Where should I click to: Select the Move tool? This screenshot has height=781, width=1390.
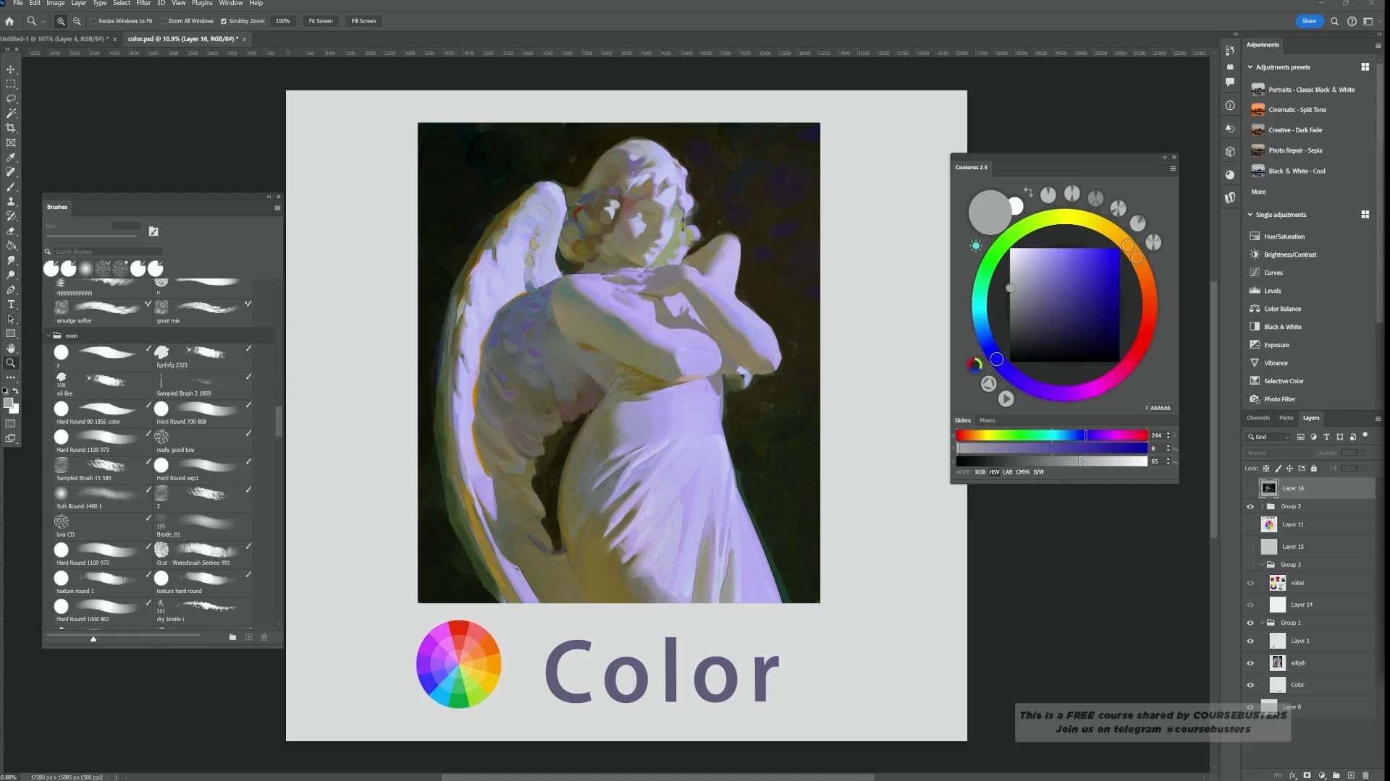(x=11, y=69)
